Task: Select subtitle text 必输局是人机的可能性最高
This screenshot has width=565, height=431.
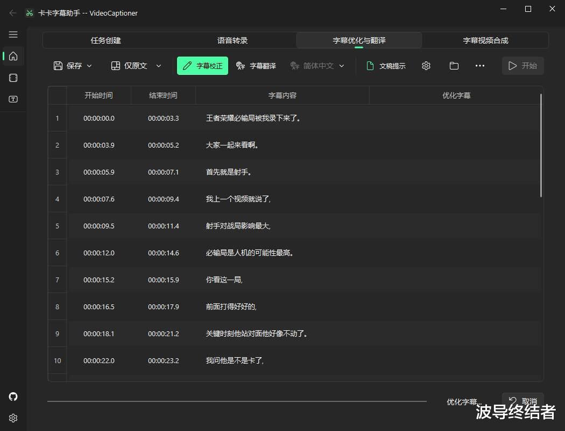Action: pyautogui.click(x=250, y=253)
